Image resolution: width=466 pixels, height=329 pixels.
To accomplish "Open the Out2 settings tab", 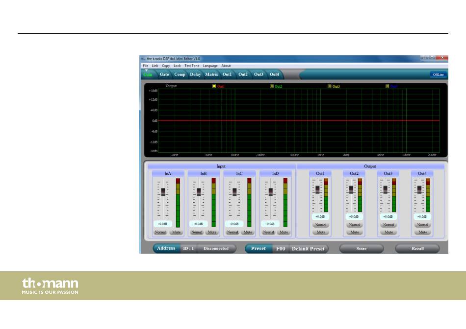I will pos(243,74).
